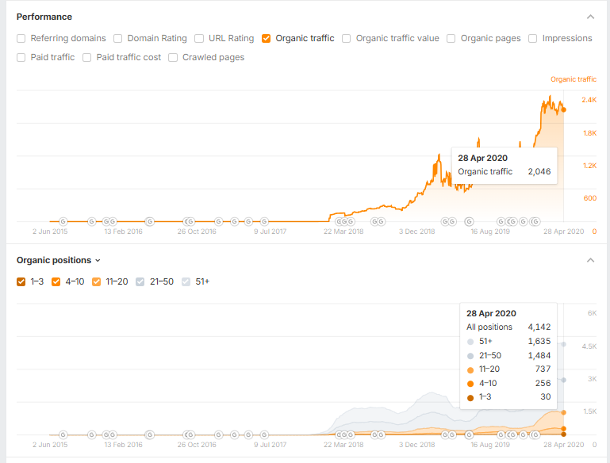610x463 pixels.
Task: Click the Paid traffic cost label
Action: tap(129, 57)
